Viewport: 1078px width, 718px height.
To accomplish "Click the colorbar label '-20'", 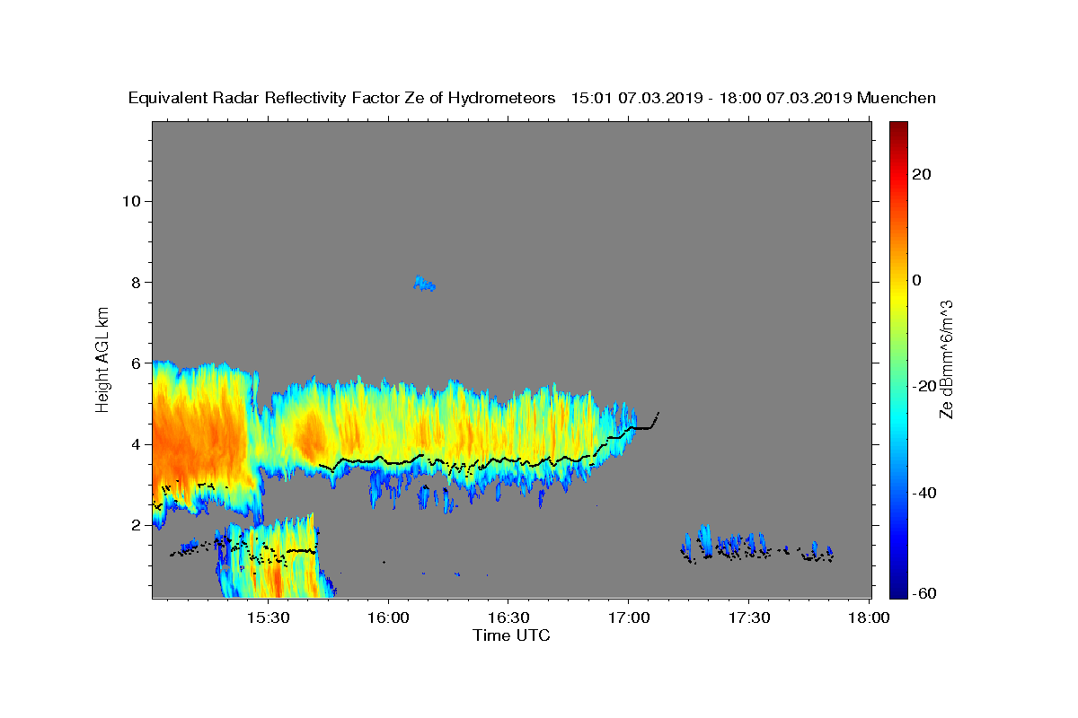I will pyautogui.click(x=924, y=386).
